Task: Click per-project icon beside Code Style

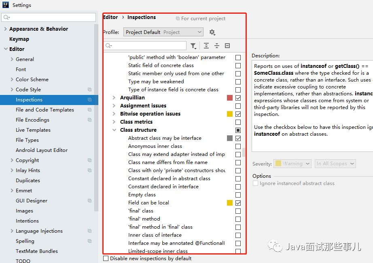Action: coord(90,90)
